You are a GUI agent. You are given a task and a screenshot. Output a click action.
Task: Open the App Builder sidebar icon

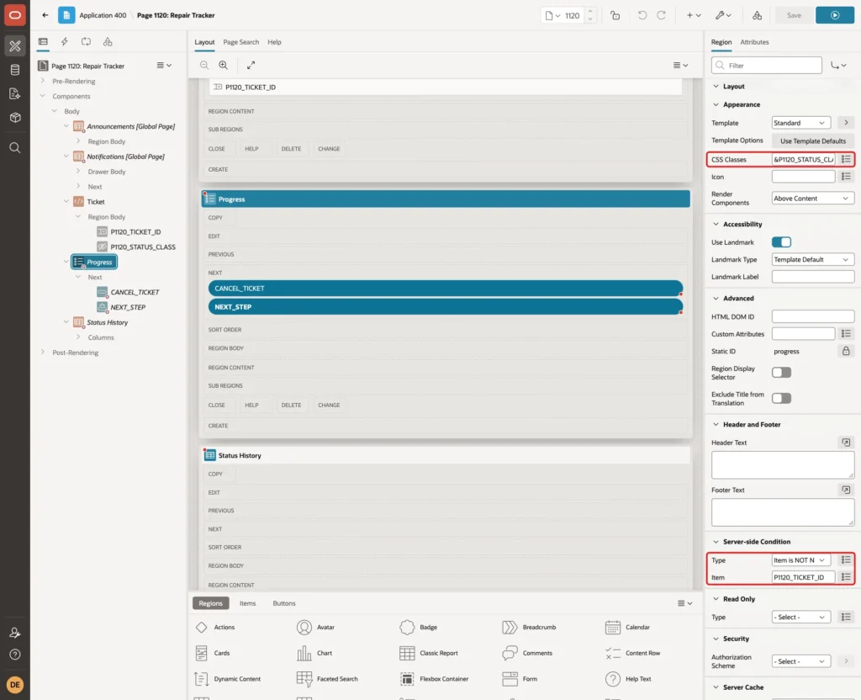(x=15, y=46)
